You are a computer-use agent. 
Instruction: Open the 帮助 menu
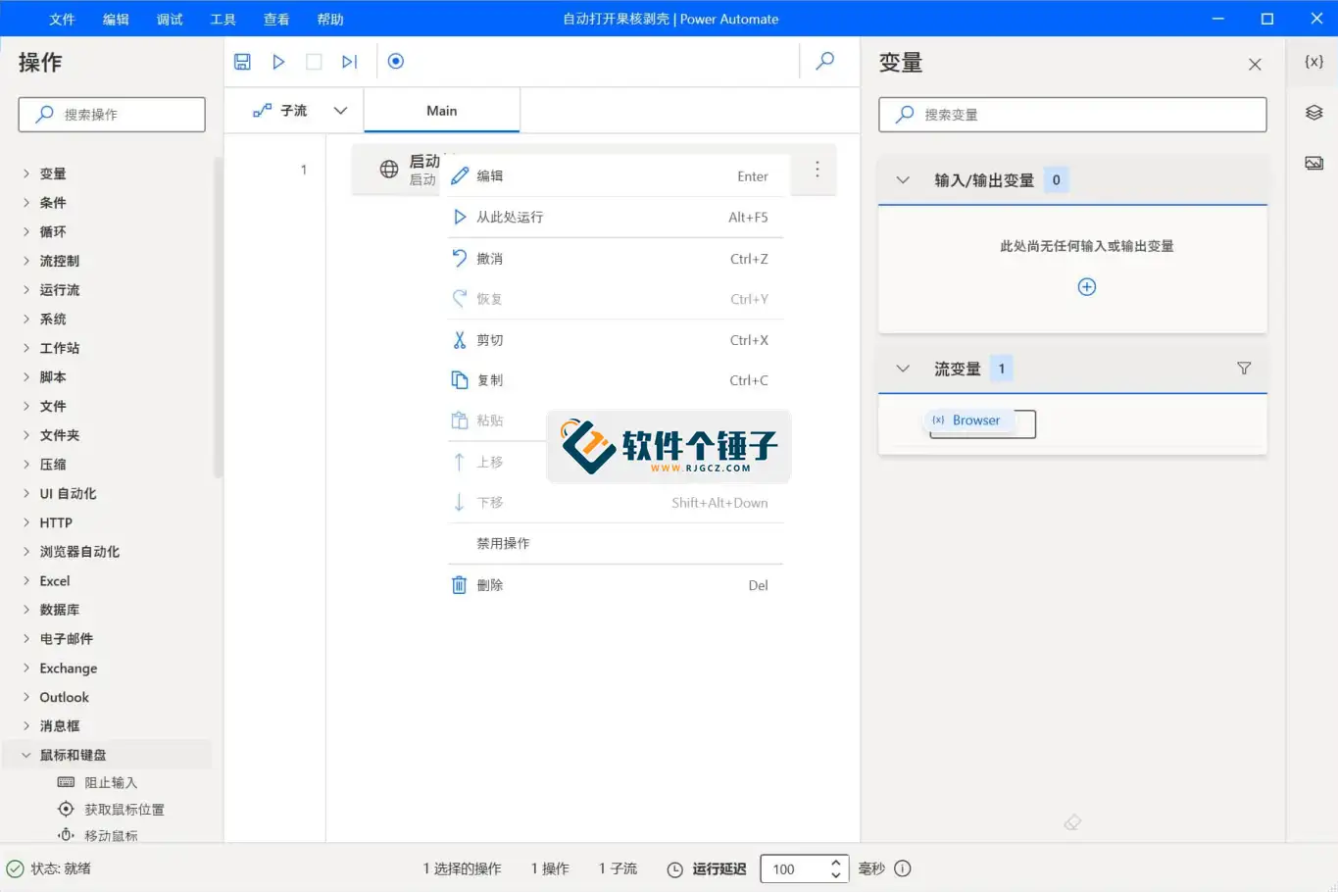point(330,19)
